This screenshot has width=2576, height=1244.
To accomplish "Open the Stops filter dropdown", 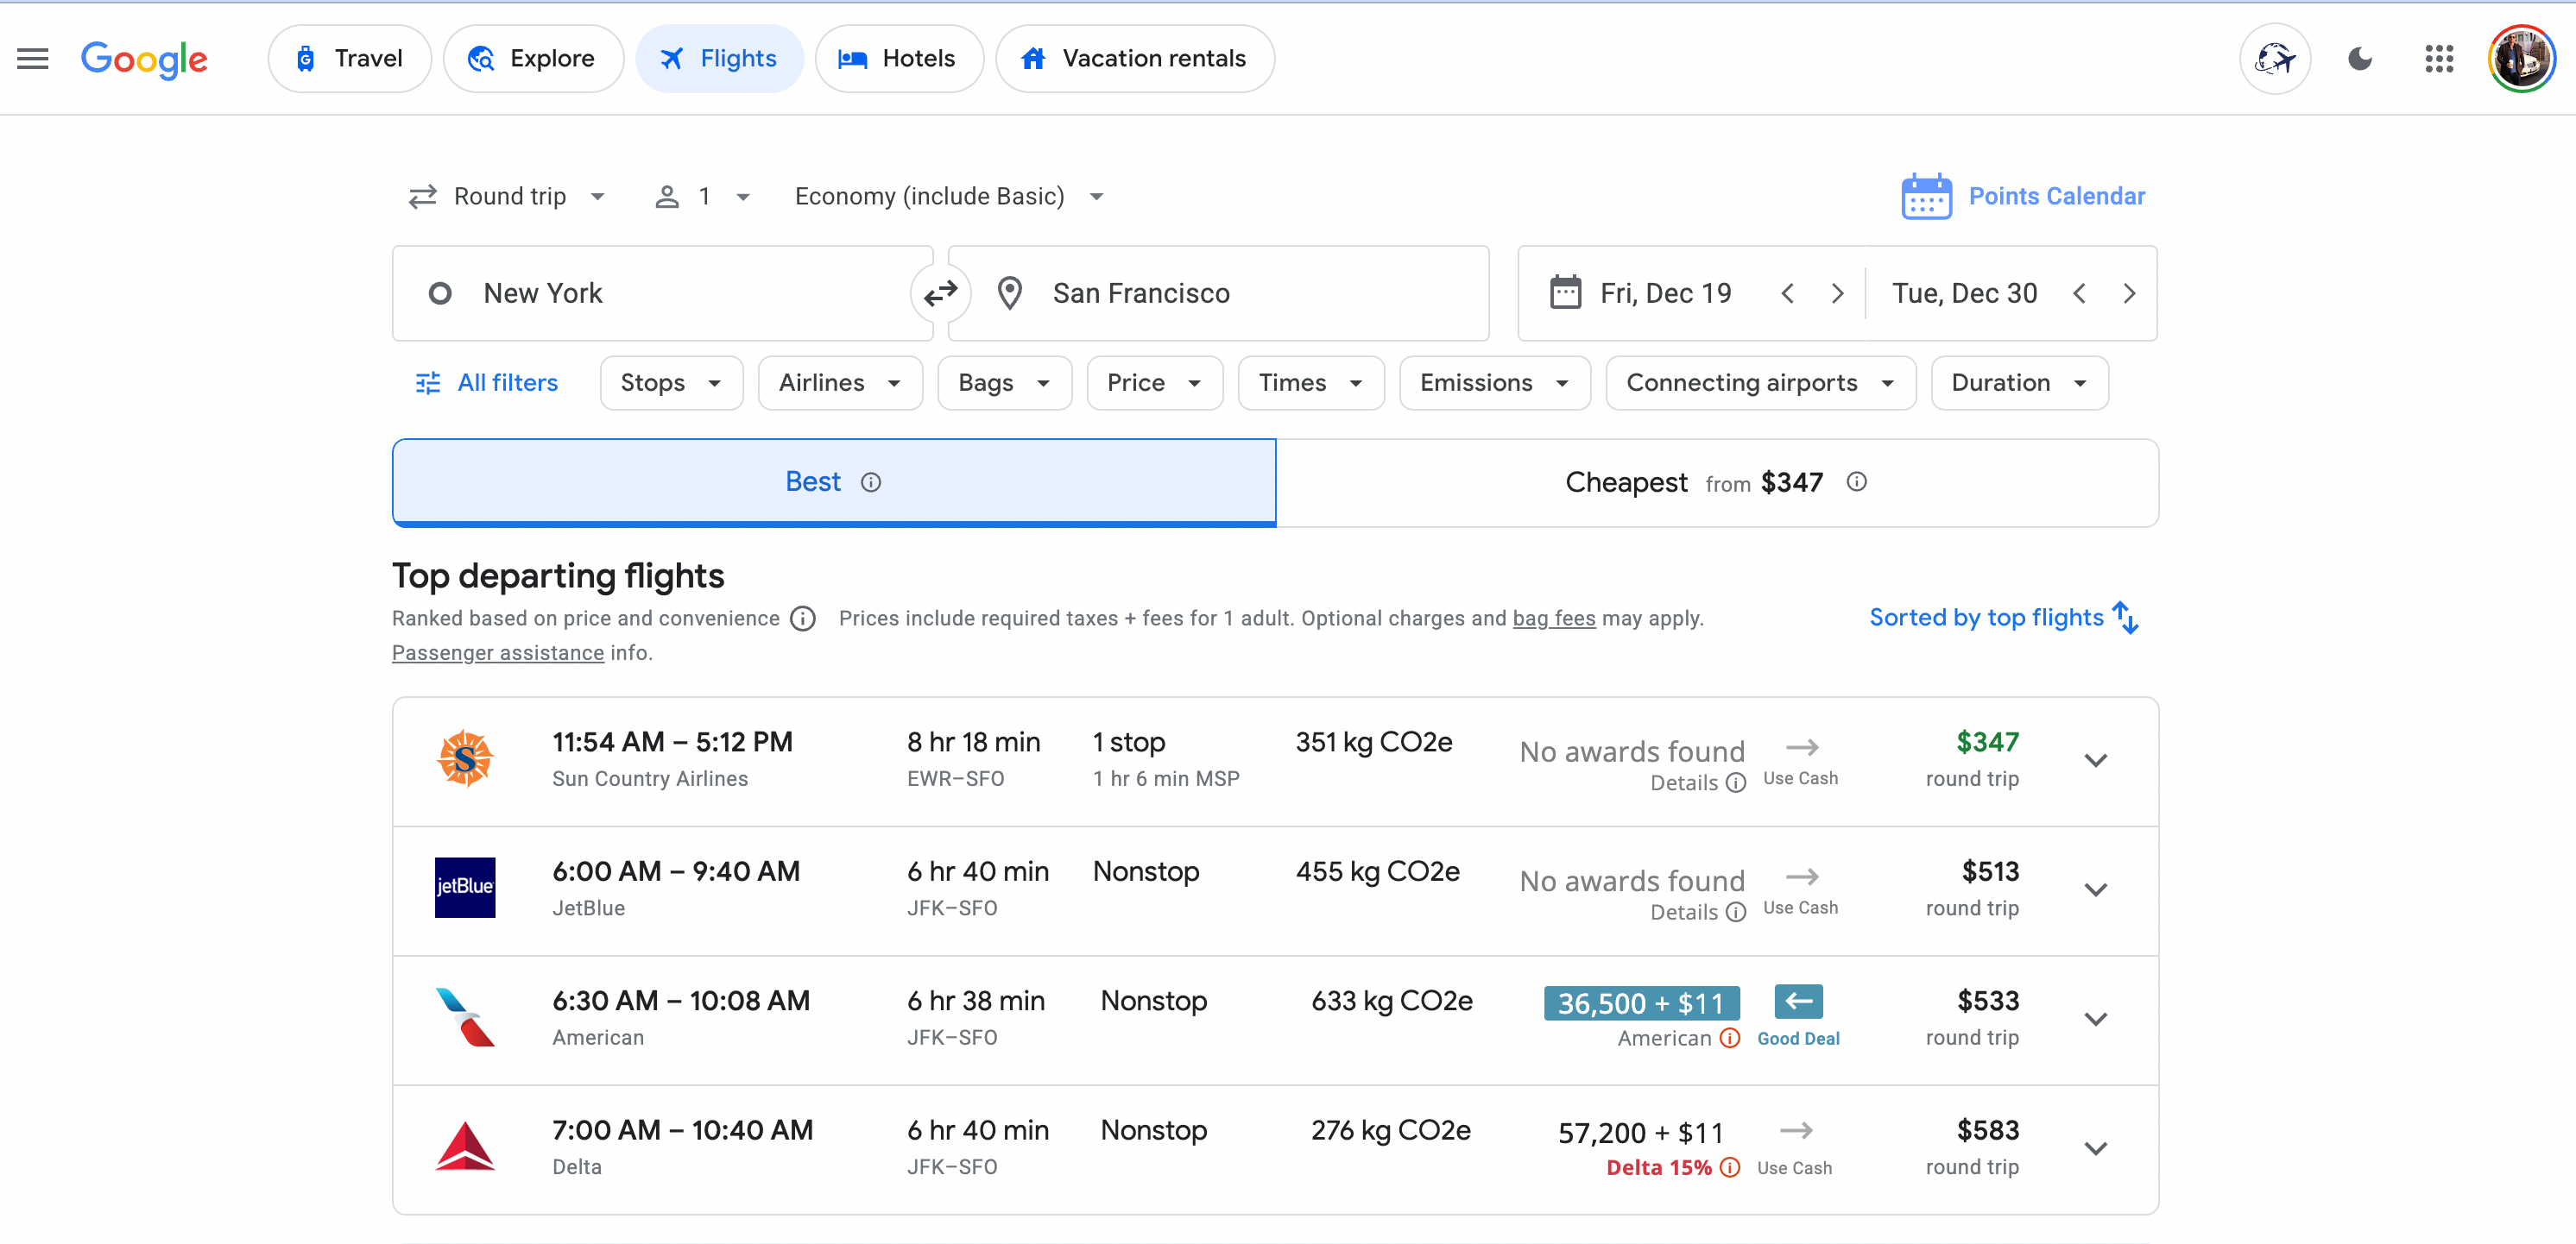I will click(x=671, y=384).
